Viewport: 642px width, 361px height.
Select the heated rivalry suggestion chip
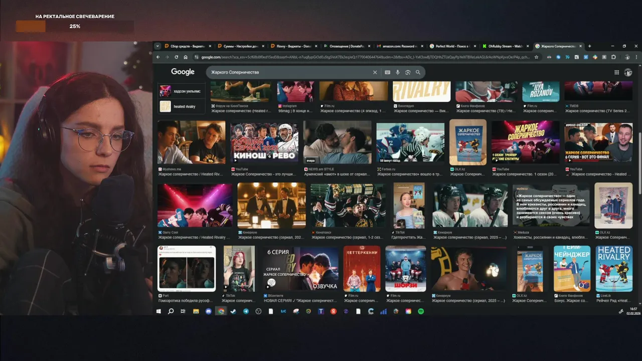pos(181,106)
